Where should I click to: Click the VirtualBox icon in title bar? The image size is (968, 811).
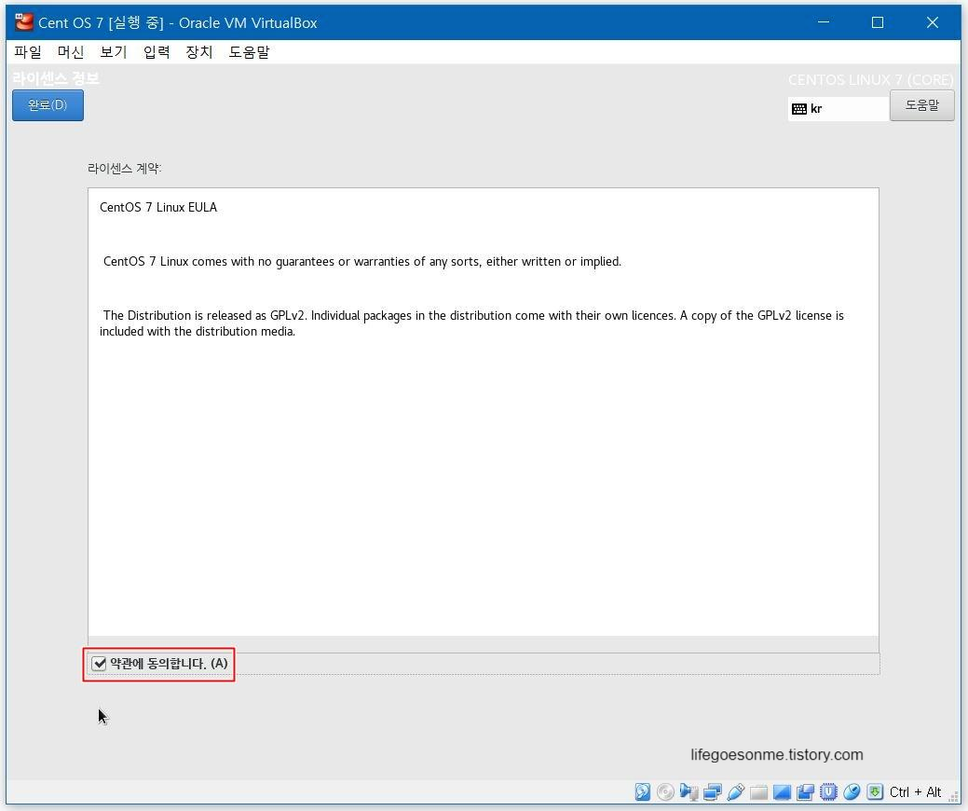click(x=23, y=22)
